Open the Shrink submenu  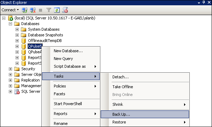145,104
